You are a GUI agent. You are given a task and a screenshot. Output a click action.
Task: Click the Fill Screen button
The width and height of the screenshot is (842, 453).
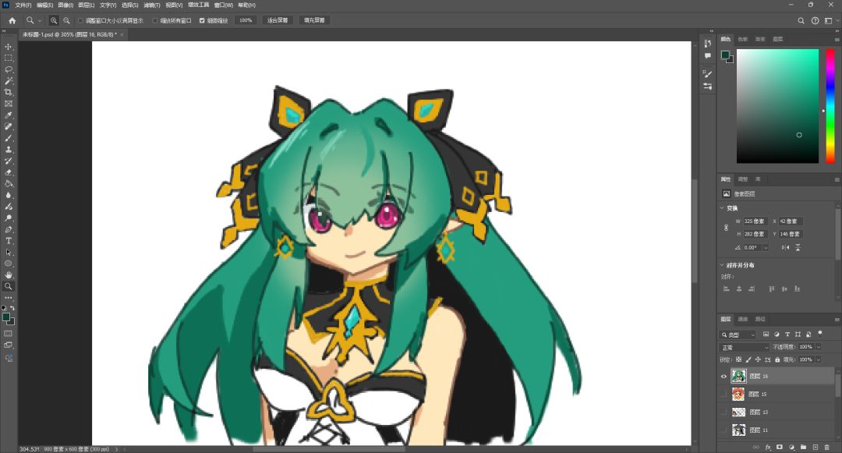click(x=314, y=20)
